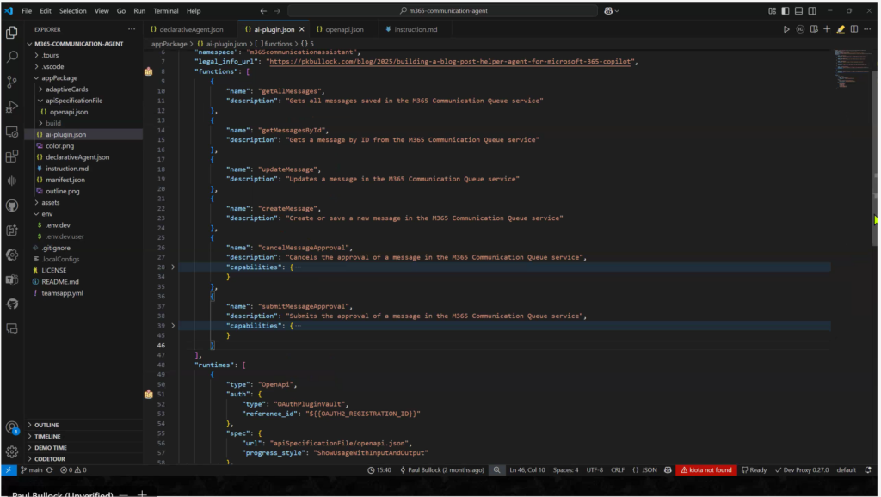Unfold capabilities on line 28

point(173,267)
